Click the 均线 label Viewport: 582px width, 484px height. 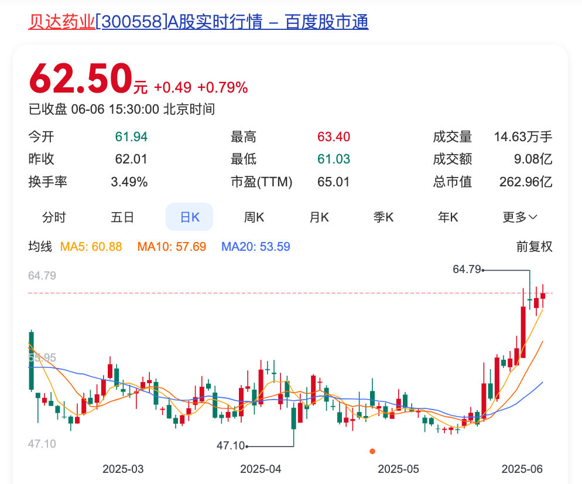[x=40, y=247]
